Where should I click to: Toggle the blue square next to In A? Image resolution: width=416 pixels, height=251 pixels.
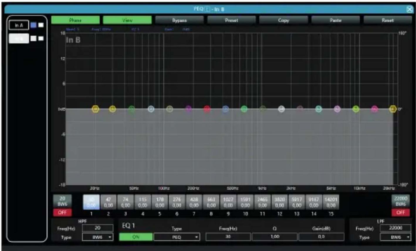pos(33,25)
